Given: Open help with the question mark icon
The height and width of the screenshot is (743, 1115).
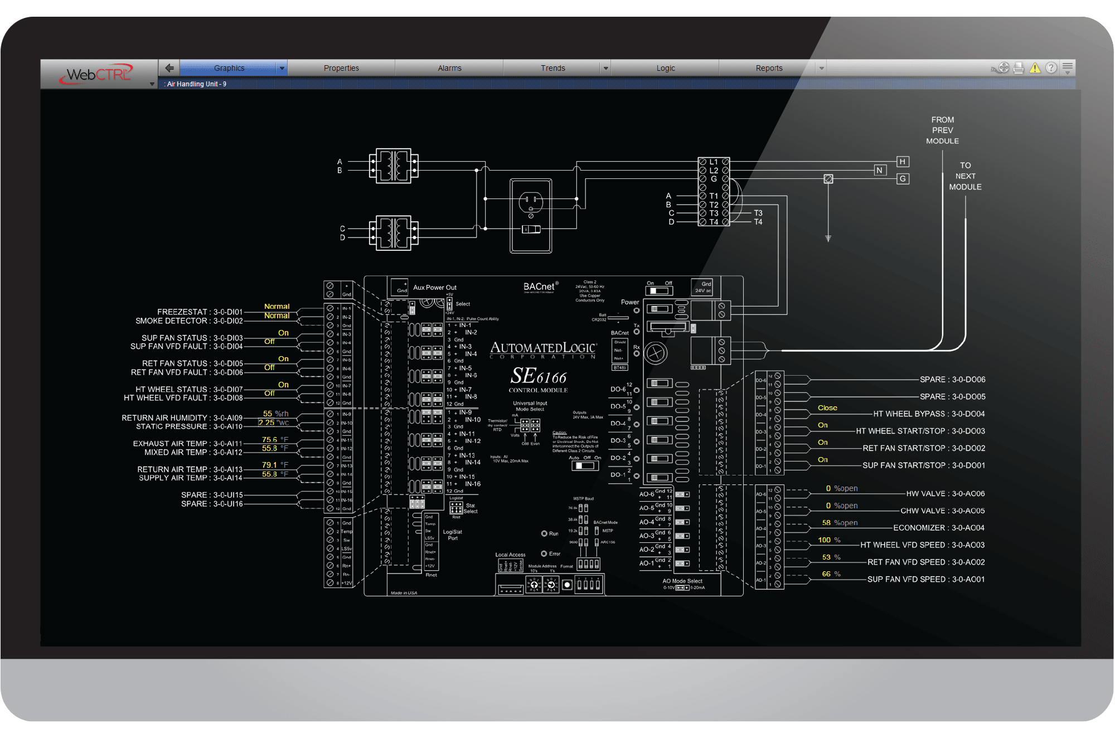Looking at the screenshot, I should click(1051, 68).
